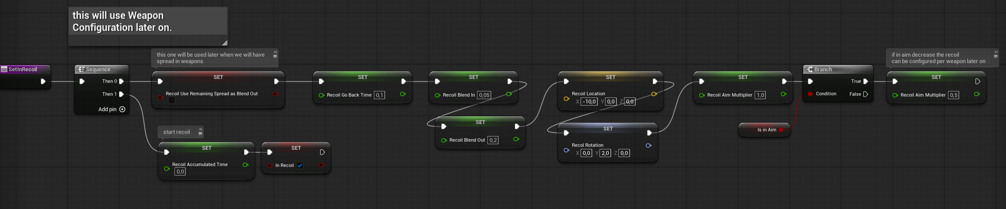This screenshot has height=209, width=1006.
Task: Click the SetInRecoil node header icon
Action: tap(4, 70)
